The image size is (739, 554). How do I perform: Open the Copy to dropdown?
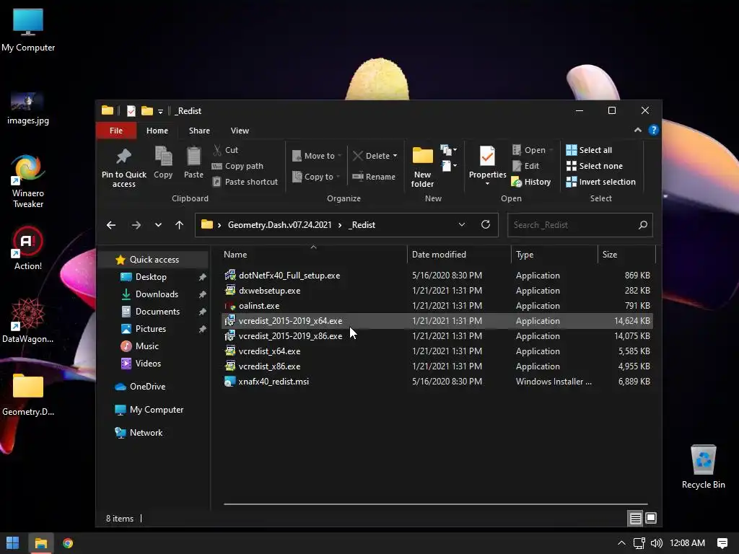tap(316, 177)
